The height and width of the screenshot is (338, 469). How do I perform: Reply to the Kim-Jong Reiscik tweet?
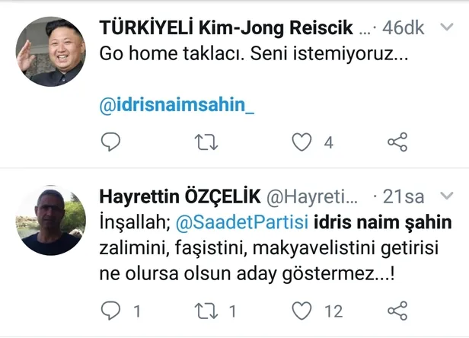[111, 142]
